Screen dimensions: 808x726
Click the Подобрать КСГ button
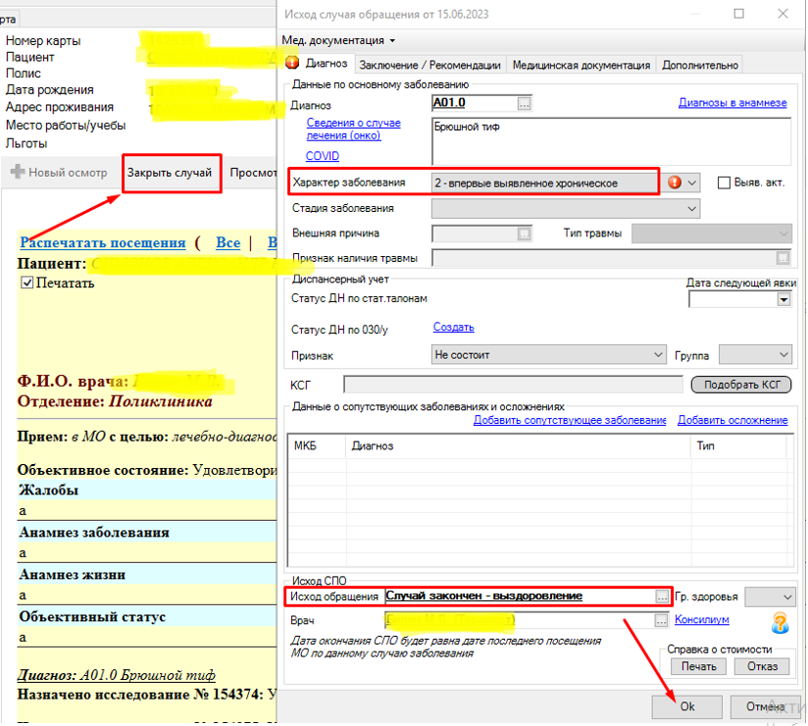click(741, 385)
